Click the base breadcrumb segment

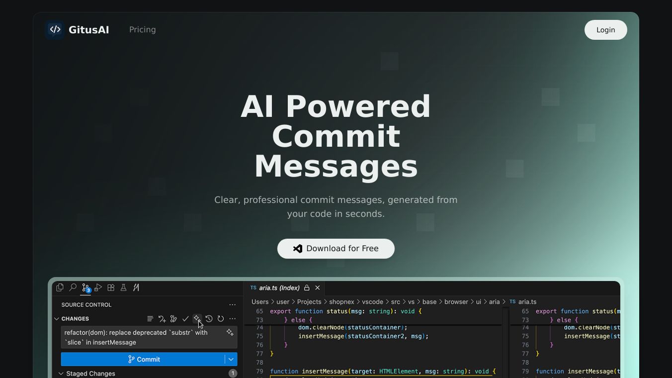(x=429, y=302)
